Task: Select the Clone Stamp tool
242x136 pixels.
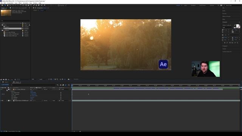Action: click(x=36, y=5)
